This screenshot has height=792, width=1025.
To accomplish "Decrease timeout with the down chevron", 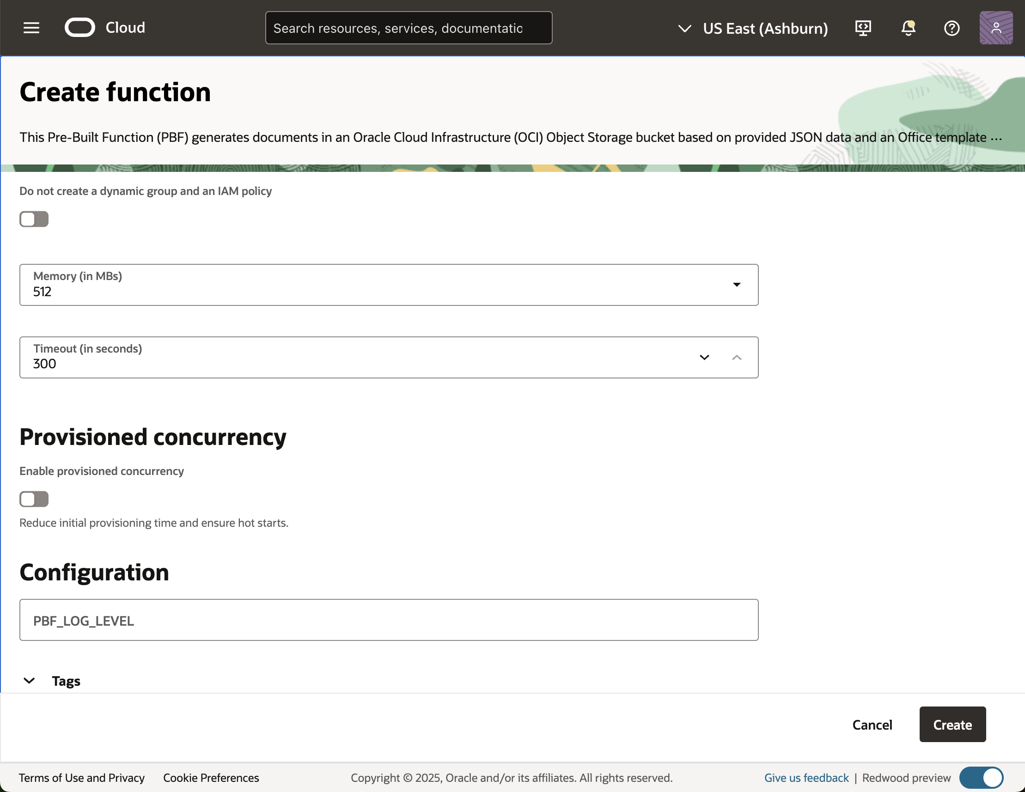I will tap(704, 358).
